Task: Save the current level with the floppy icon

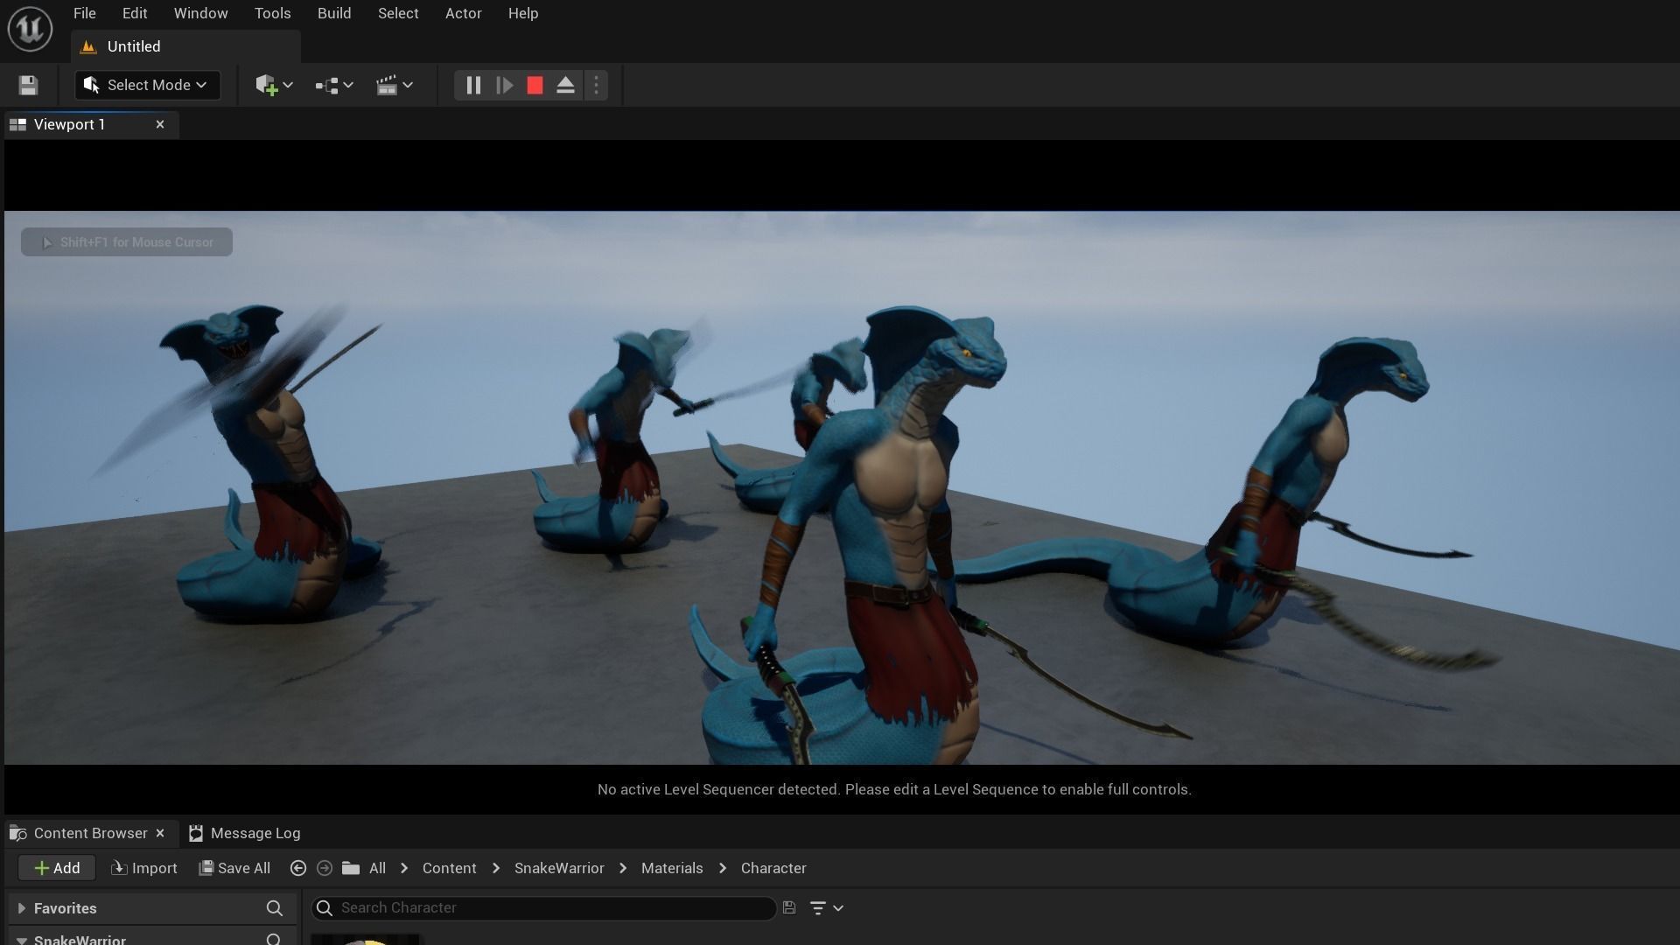Action: pyautogui.click(x=28, y=85)
